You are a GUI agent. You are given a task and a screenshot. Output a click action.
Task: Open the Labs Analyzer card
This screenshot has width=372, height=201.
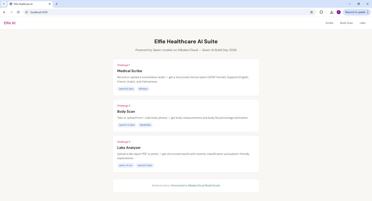tap(186, 154)
